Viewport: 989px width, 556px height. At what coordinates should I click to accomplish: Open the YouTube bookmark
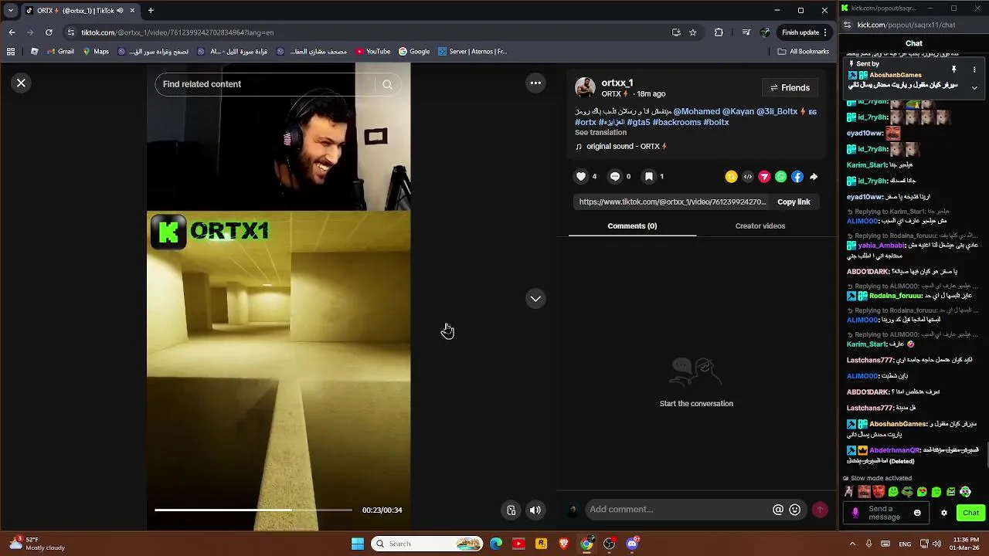(372, 52)
